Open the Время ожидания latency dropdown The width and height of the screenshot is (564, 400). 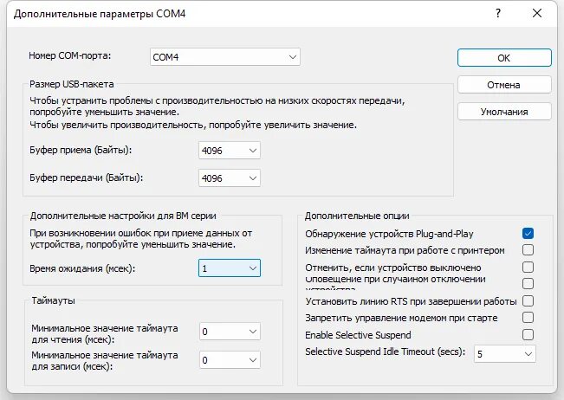pyautogui.click(x=230, y=268)
